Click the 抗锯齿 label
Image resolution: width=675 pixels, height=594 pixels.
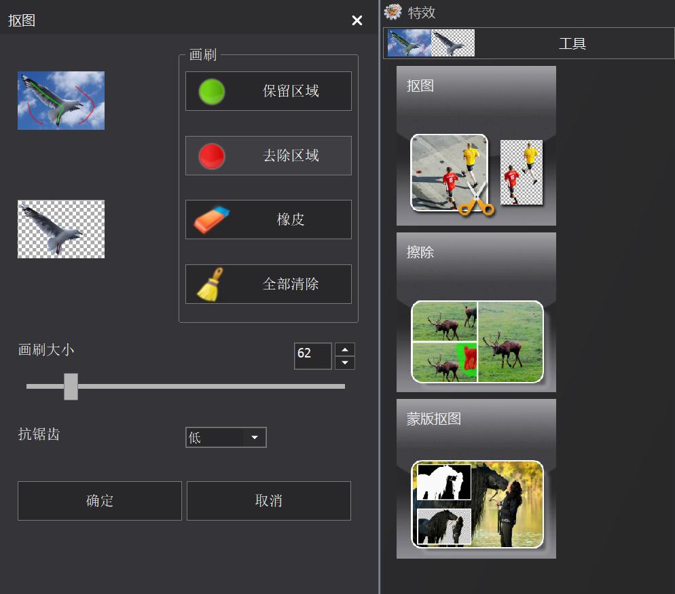coord(39,434)
